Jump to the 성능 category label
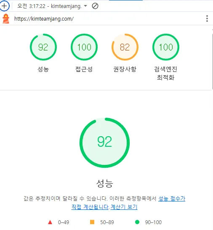The image size is (213, 230). [x=43, y=69]
